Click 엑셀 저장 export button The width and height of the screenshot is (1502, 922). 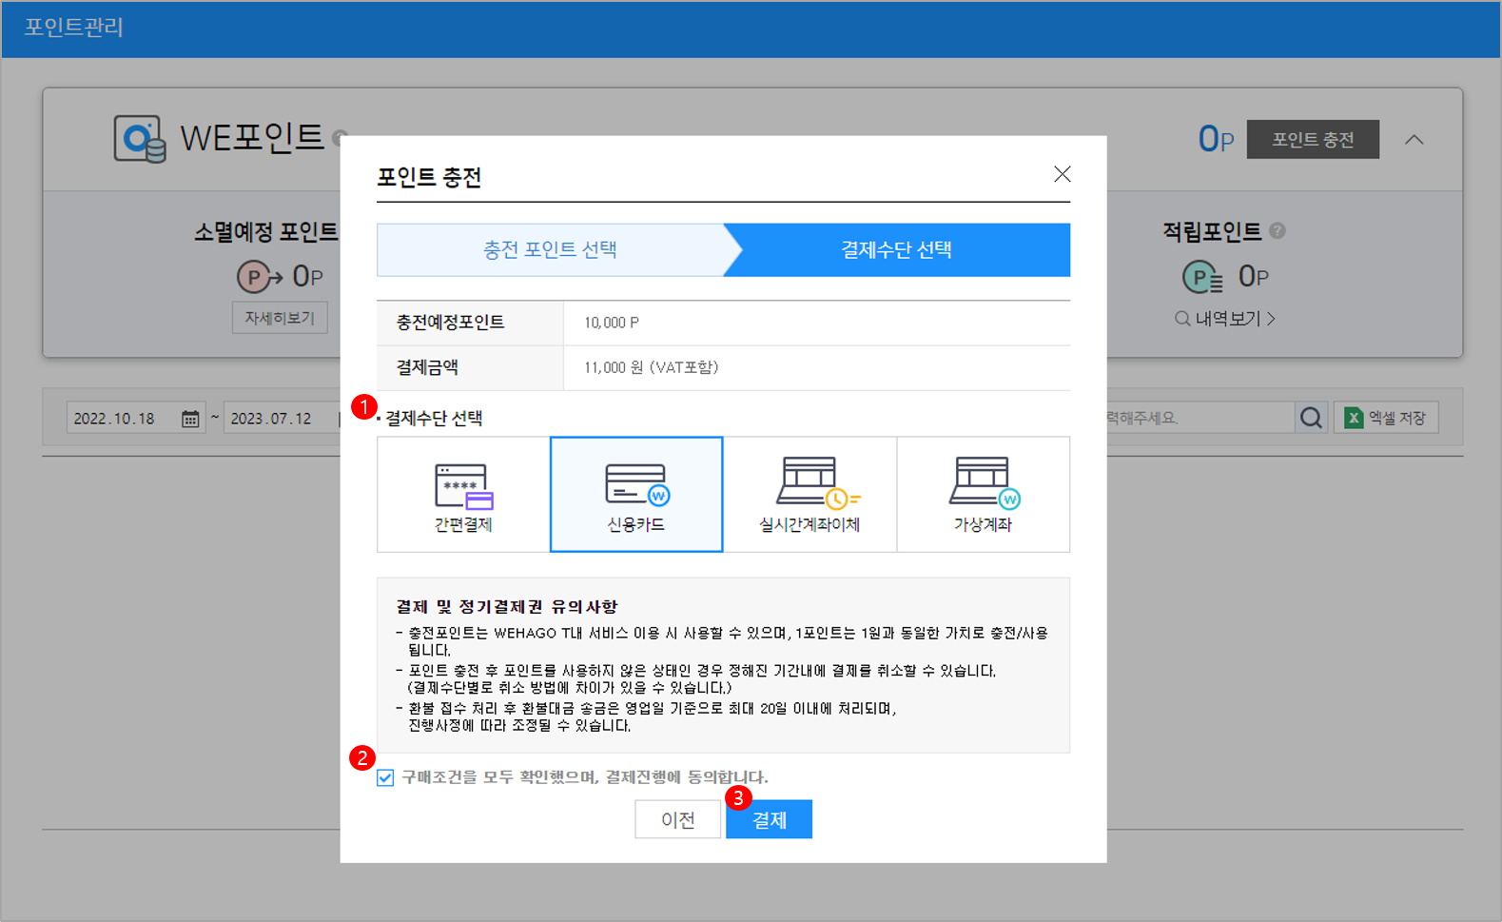[1386, 418]
